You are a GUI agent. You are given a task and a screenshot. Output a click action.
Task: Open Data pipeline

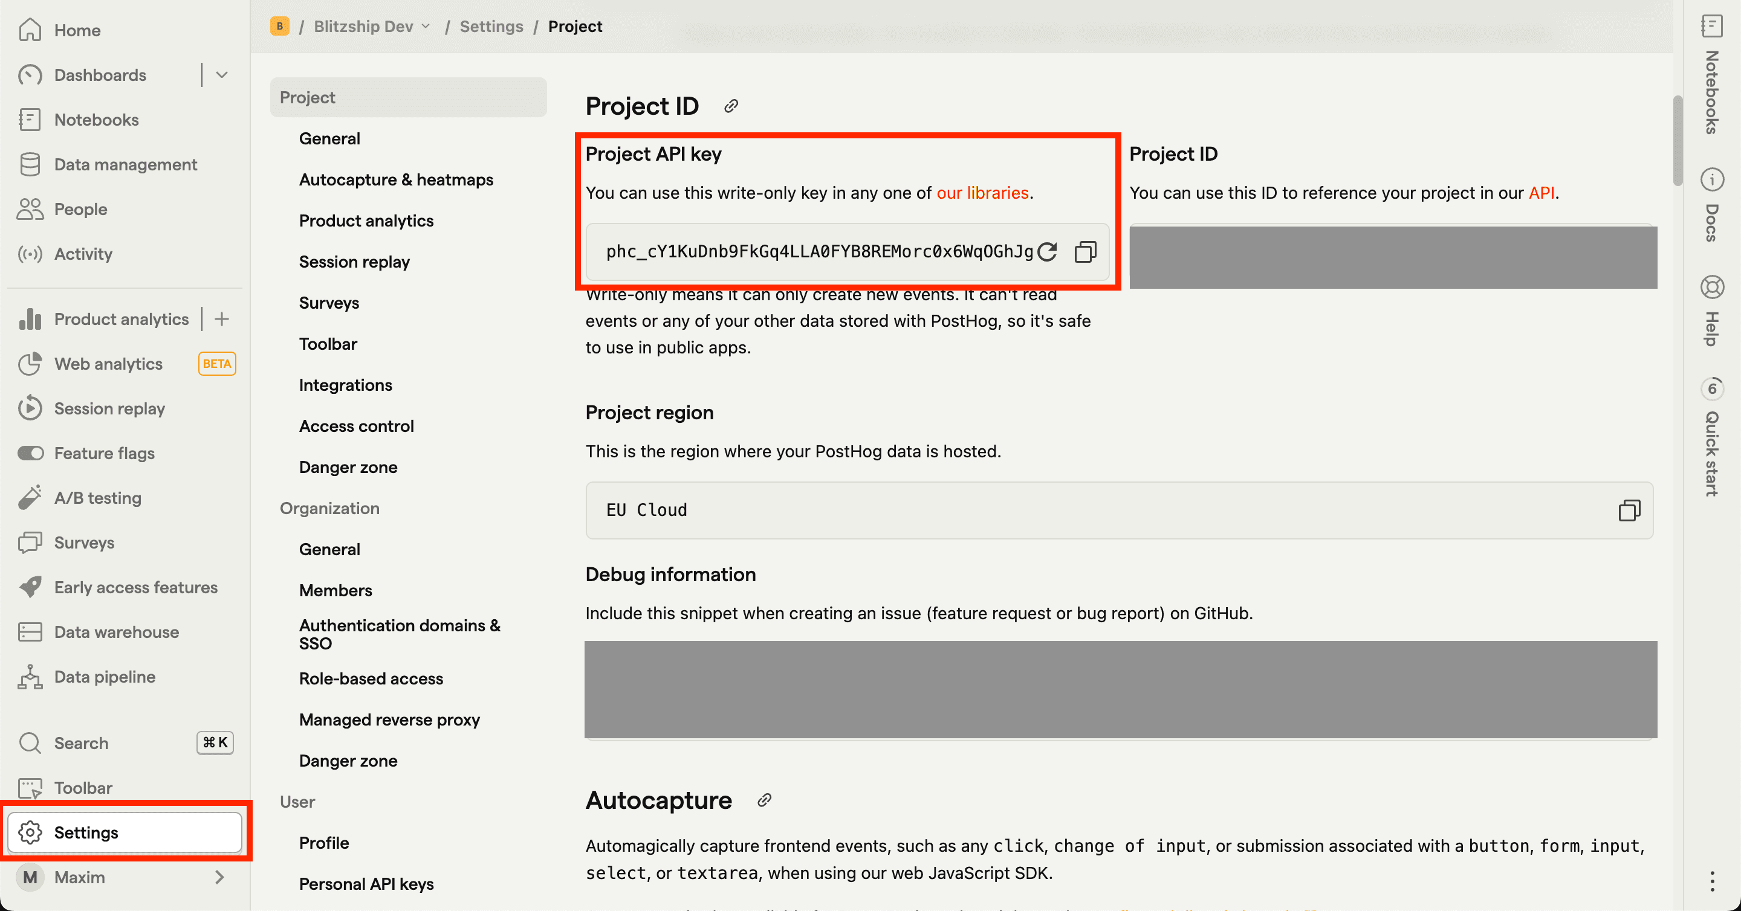coord(104,677)
